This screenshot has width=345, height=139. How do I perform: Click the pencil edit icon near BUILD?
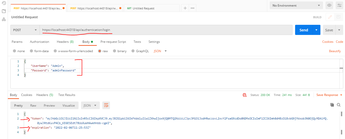(330, 17)
